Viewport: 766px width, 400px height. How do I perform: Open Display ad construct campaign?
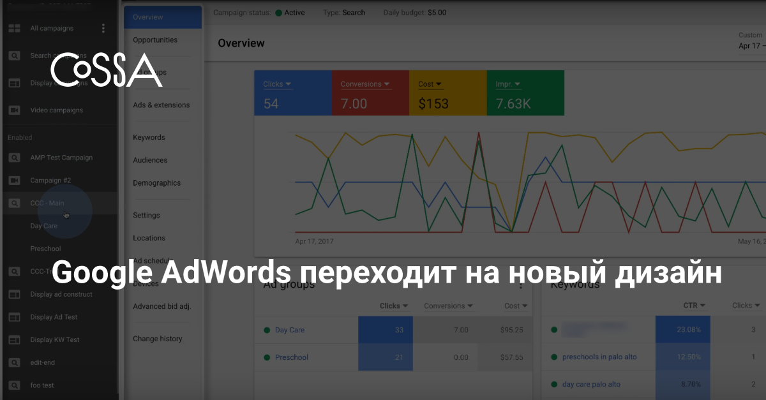(61, 294)
